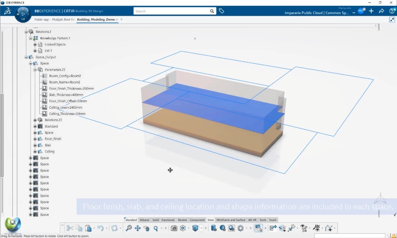This screenshot has height=238, width=397.
Task: Open the Paste options dropdown arrow
Action: click(x=94, y=228)
